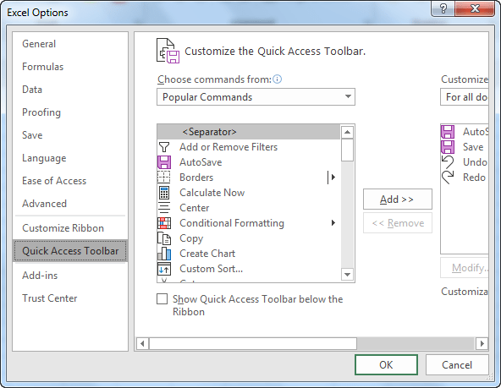This screenshot has width=501, height=388.
Task: Open the Proofing options category
Action: [41, 112]
